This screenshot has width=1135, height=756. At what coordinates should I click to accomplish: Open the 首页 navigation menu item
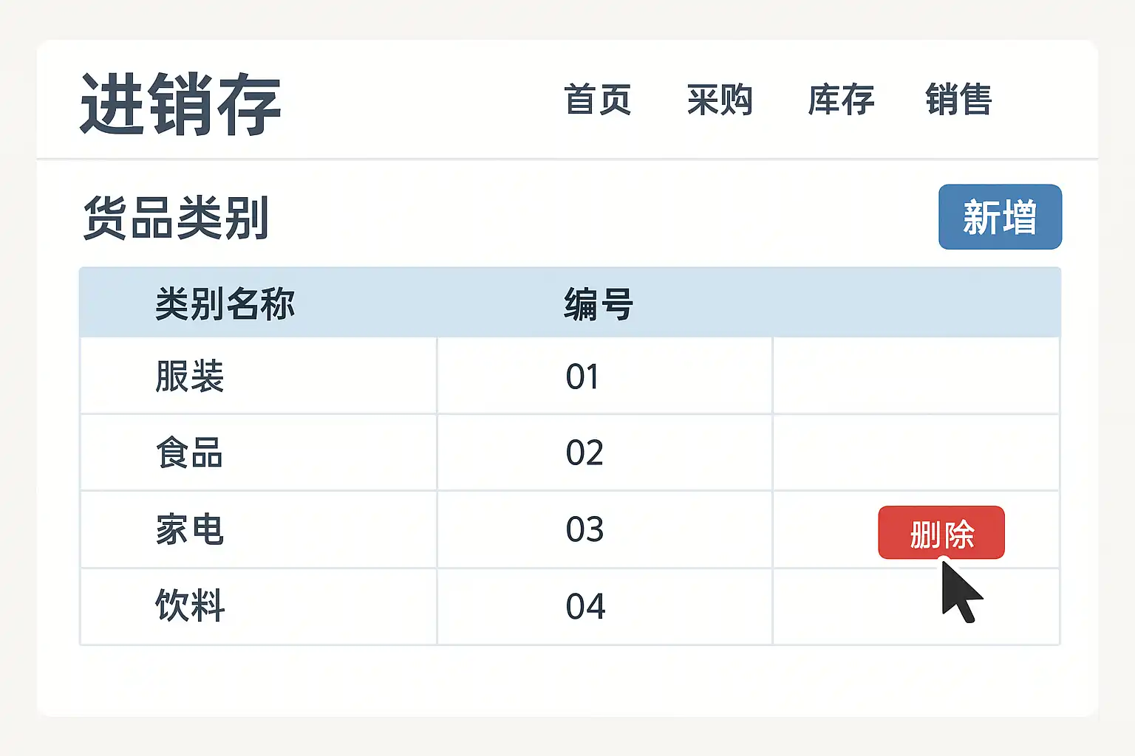pyautogui.click(x=598, y=100)
